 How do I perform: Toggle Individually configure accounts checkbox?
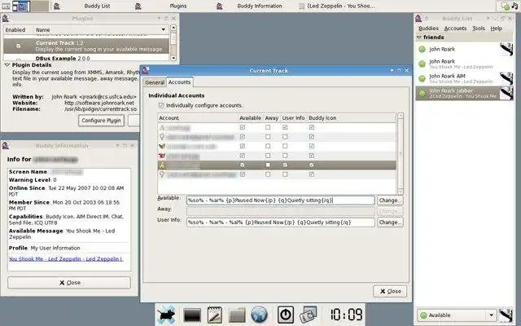pos(161,105)
